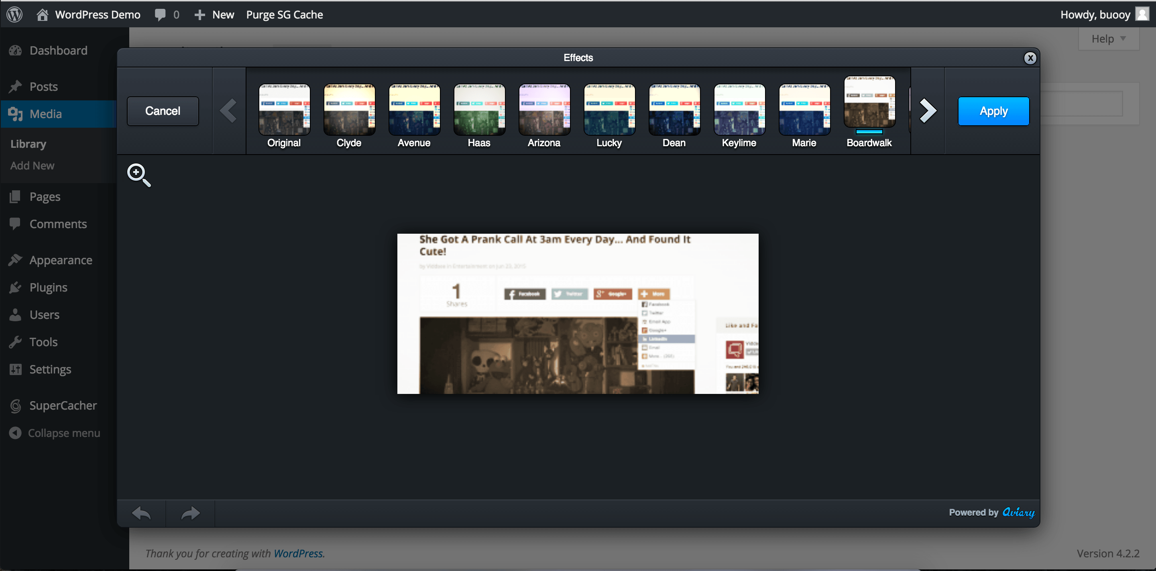This screenshot has width=1156, height=571.
Task: Click the WordPress logo icon
Action: pyautogui.click(x=15, y=14)
